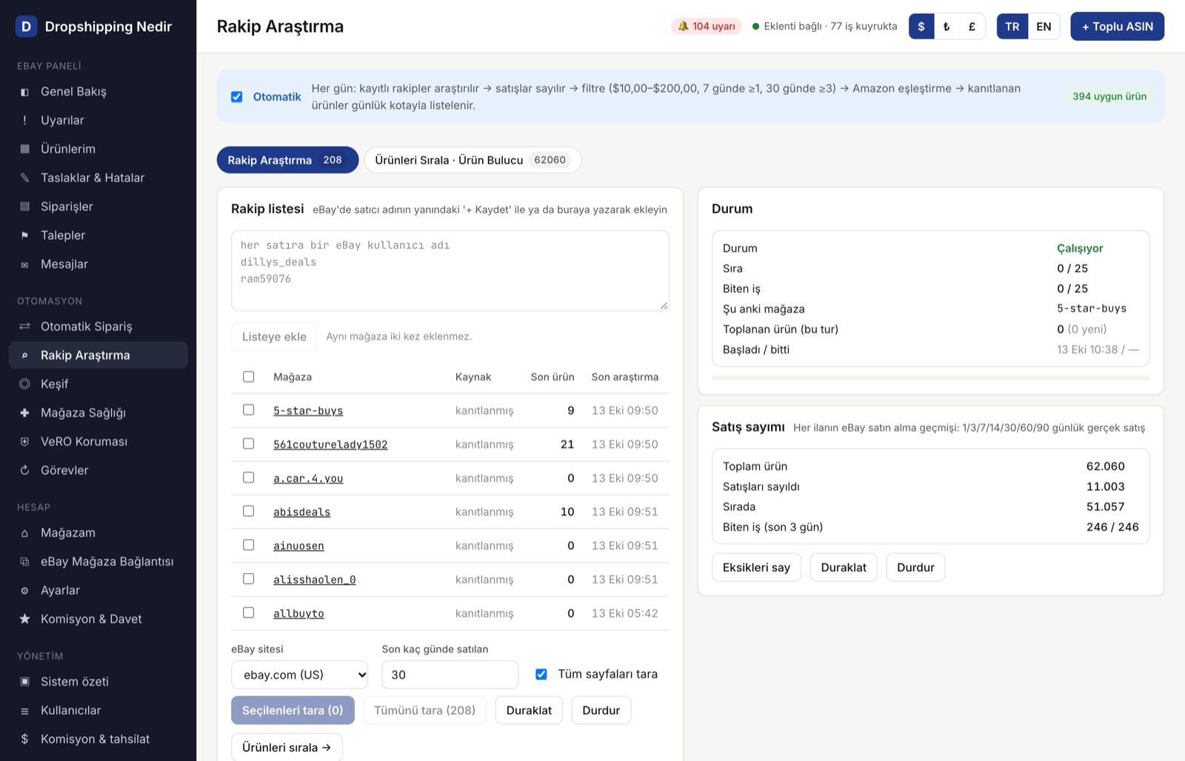Screen dimensions: 1185x761
Task: Click the Taslaklar & Hatalar pencil icon
Action: tap(24, 178)
